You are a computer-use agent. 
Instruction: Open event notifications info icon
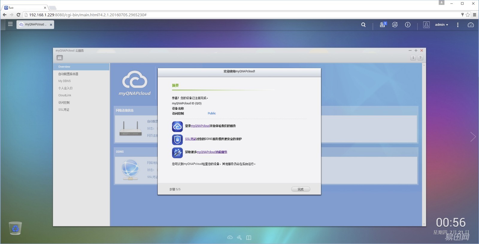point(407,25)
